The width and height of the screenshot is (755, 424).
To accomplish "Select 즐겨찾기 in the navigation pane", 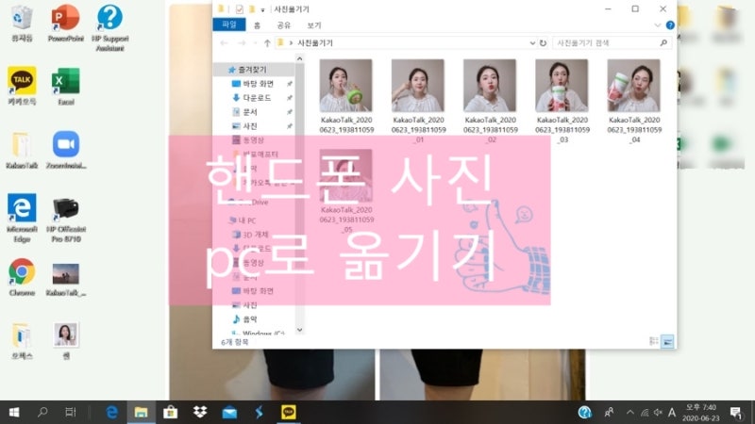I will tap(252, 70).
